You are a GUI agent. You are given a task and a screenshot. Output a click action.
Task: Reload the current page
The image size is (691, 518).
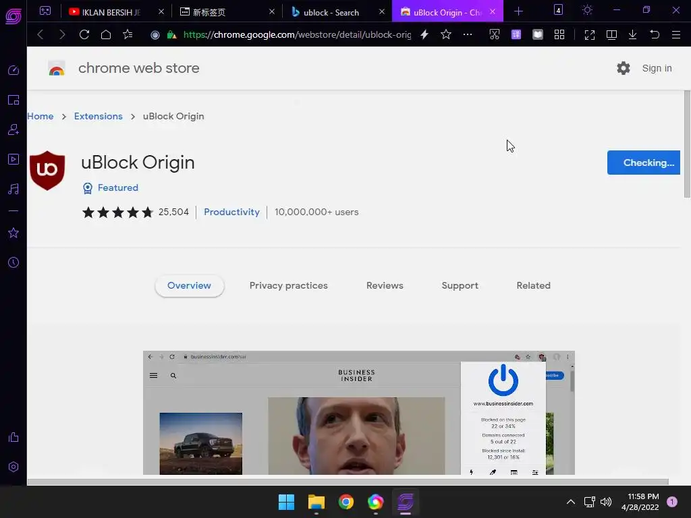[x=84, y=34]
